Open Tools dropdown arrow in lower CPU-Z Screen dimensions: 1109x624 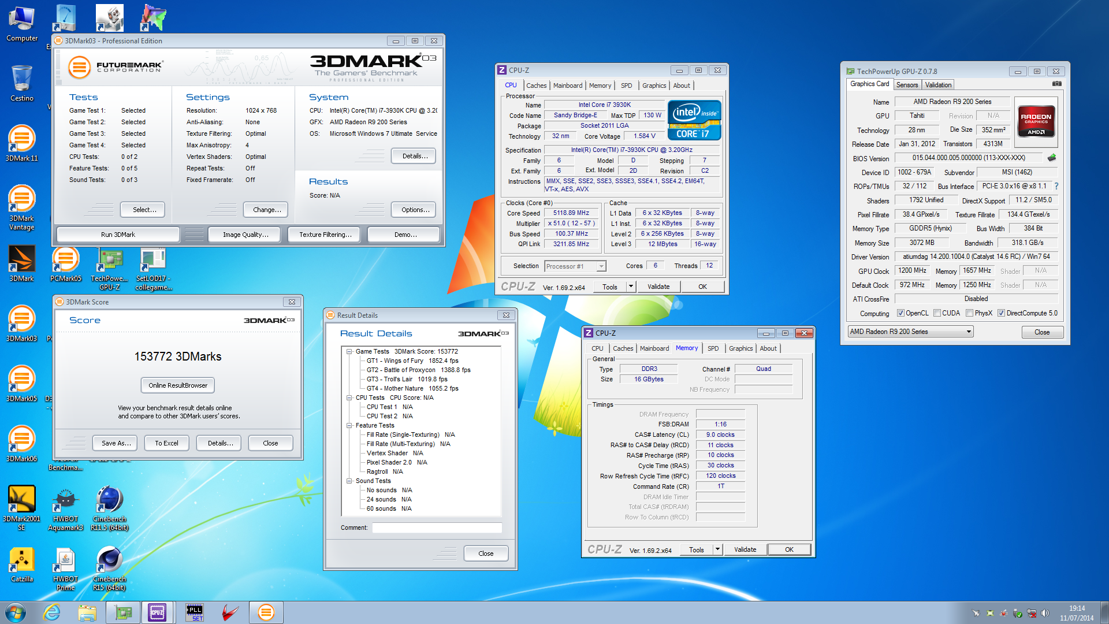click(717, 549)
